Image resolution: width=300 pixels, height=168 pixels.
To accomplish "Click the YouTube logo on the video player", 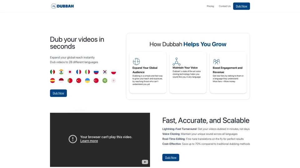I will click(x=145, y=162).
